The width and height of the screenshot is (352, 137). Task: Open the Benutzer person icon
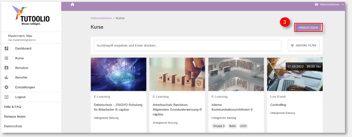coord(6,68)
